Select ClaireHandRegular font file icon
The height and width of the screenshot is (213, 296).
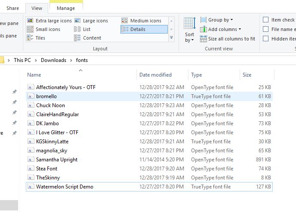point(31,114)
